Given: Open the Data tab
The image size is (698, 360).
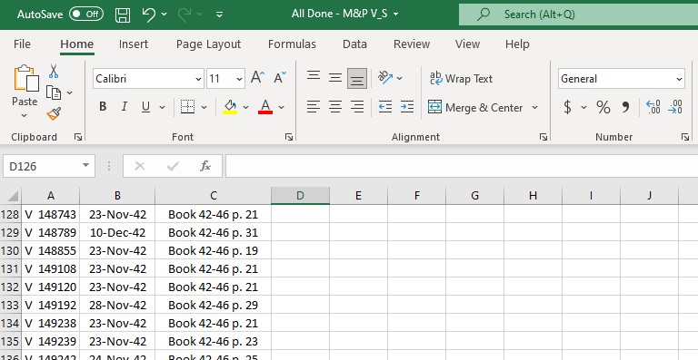Looking at the screenshot, I should [354, 44].
